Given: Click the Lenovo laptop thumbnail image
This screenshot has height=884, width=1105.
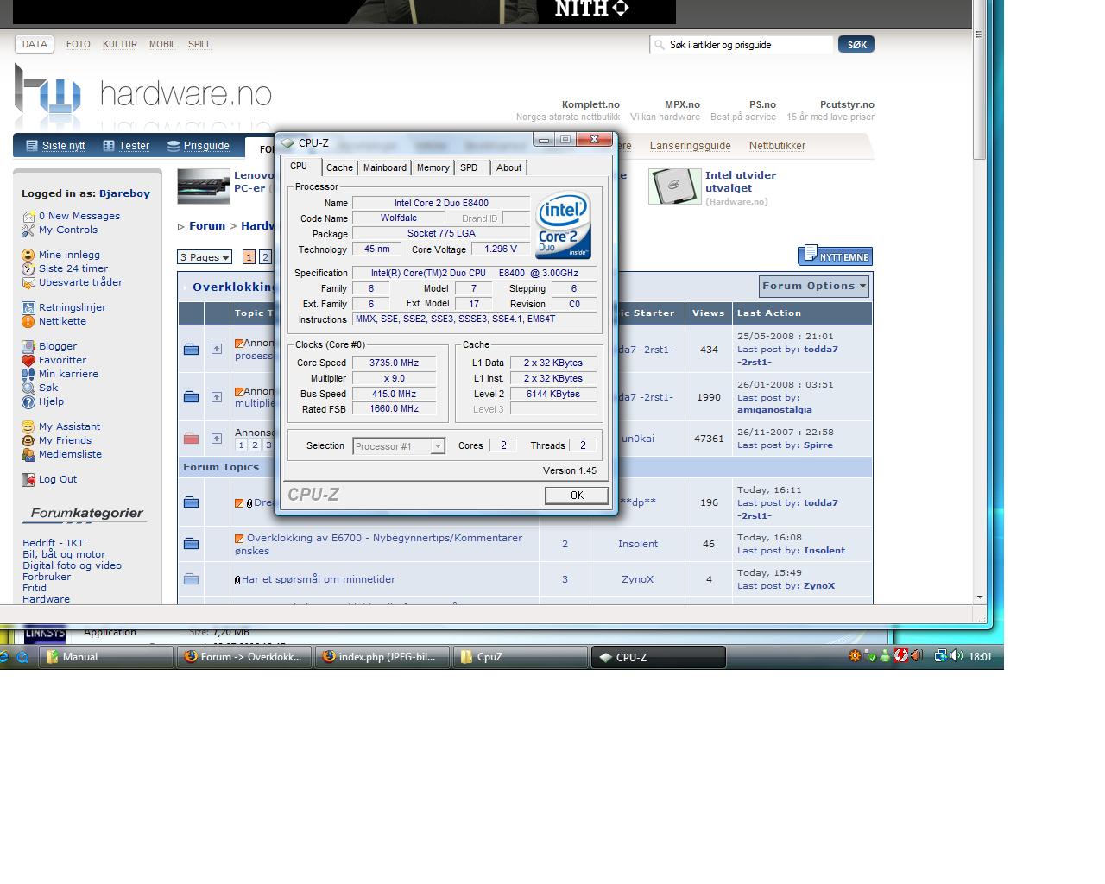Looking at the screenshot, I should pos(204,186).
